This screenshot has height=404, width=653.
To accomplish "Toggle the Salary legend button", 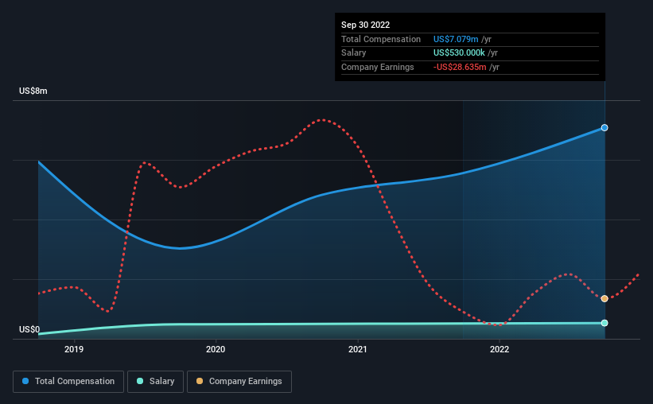I will point(155,381).
